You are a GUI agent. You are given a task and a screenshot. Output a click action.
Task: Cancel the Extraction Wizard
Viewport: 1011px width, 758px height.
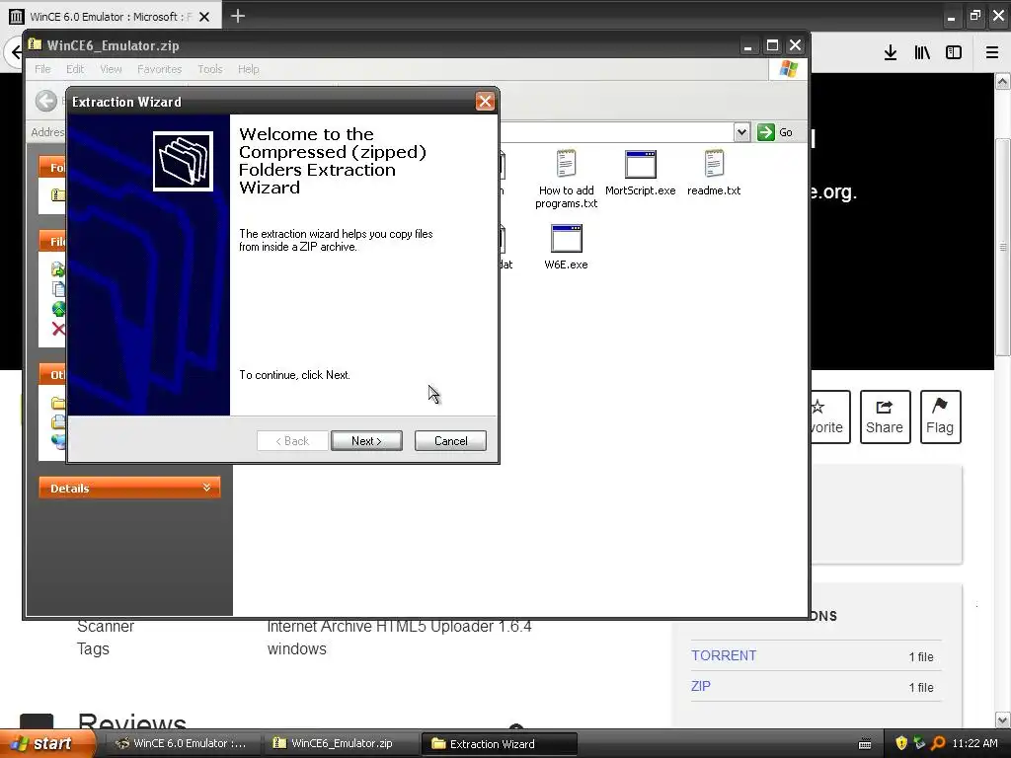[450, 441]
